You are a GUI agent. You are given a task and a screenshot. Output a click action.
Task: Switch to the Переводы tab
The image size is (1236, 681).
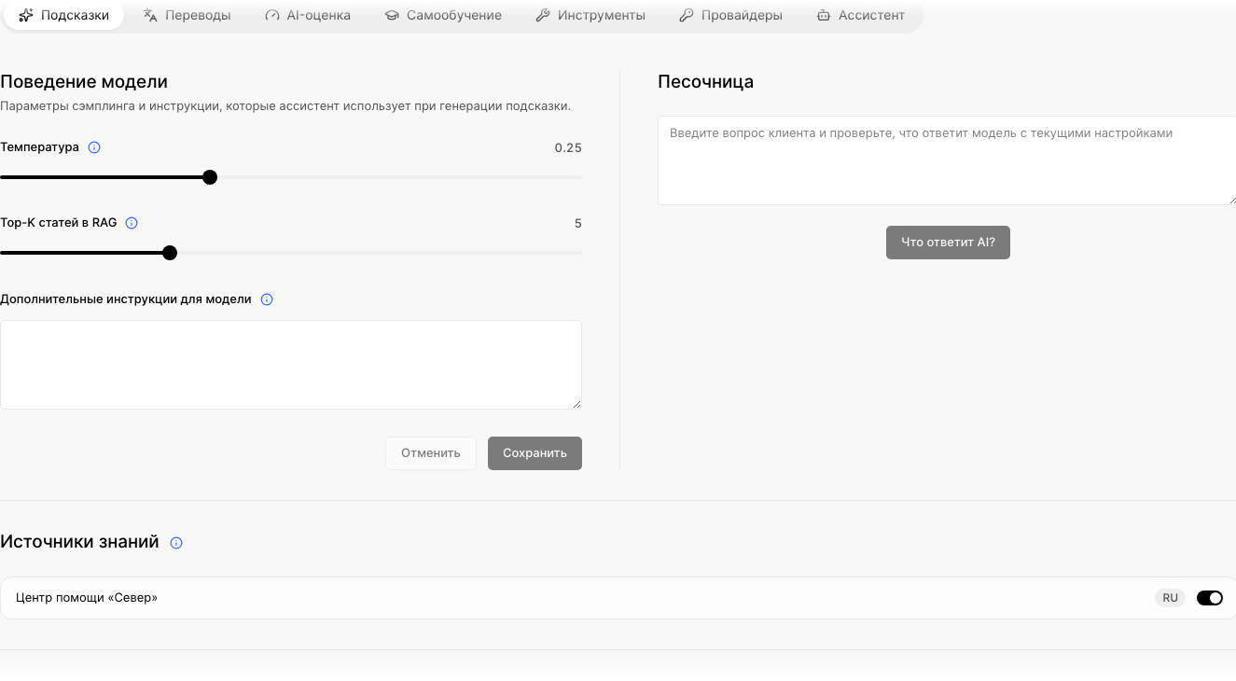point(187,16)
